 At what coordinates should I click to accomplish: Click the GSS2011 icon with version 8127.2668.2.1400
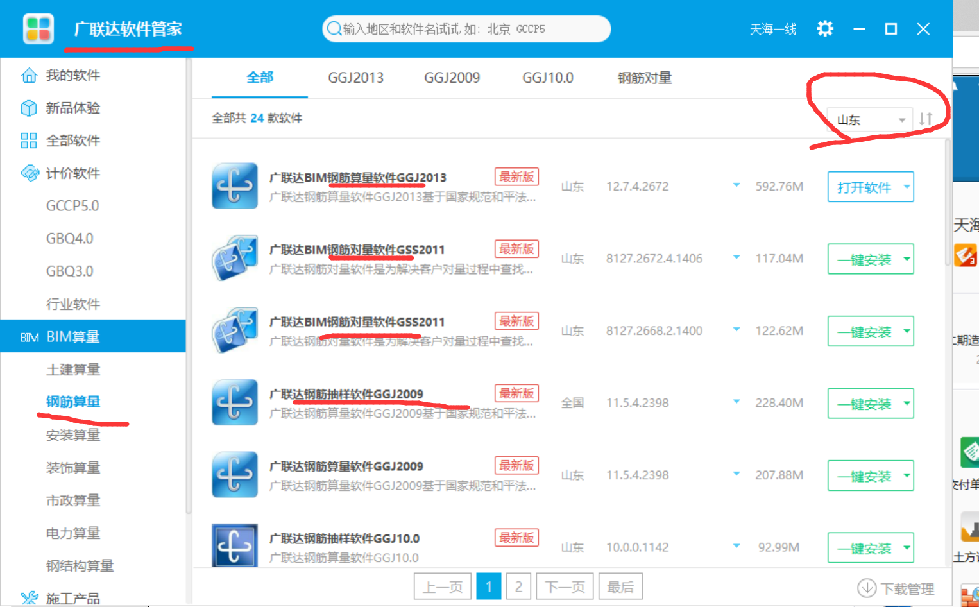click(x=235, y=330)
